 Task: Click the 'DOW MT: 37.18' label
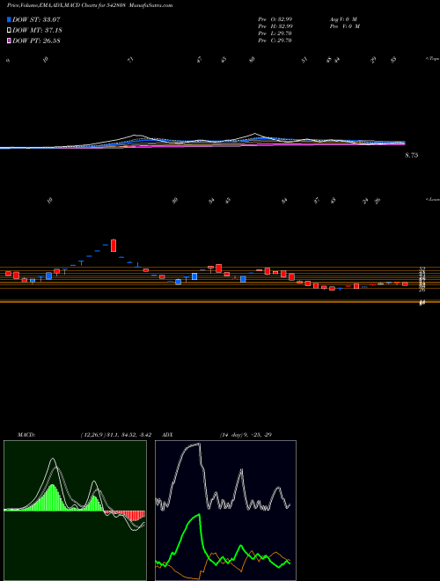(36, 30)
